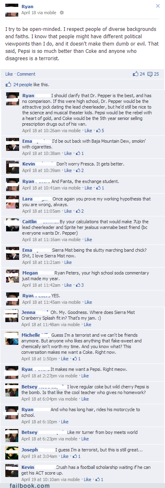165x488 pixels.
Task: Open Megan's profile from her name link
Action: click(30, 273)
